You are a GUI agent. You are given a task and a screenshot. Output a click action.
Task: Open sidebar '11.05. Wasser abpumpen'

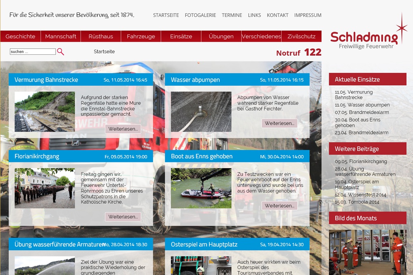pyautogui.click(x=362, y=105)
